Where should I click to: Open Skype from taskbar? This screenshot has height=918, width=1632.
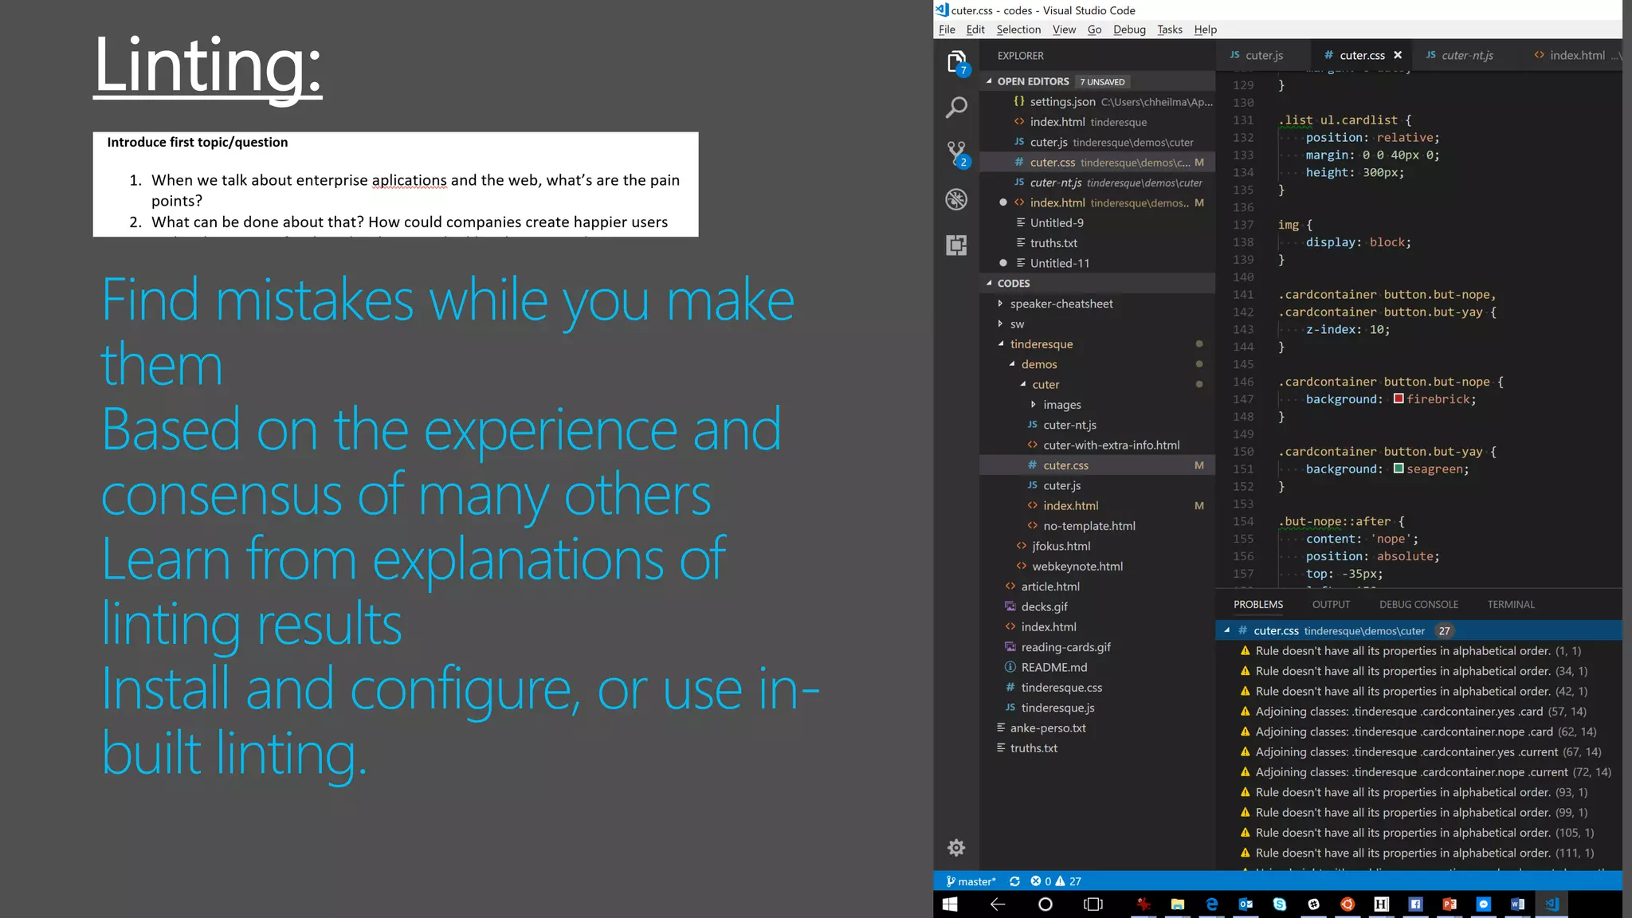(x=1280, y=904)
